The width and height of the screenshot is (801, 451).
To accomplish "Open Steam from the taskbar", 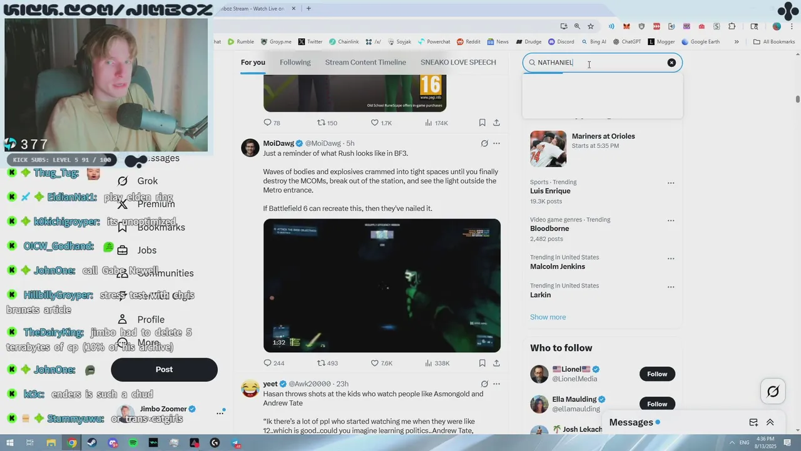I will pos(92,443).
